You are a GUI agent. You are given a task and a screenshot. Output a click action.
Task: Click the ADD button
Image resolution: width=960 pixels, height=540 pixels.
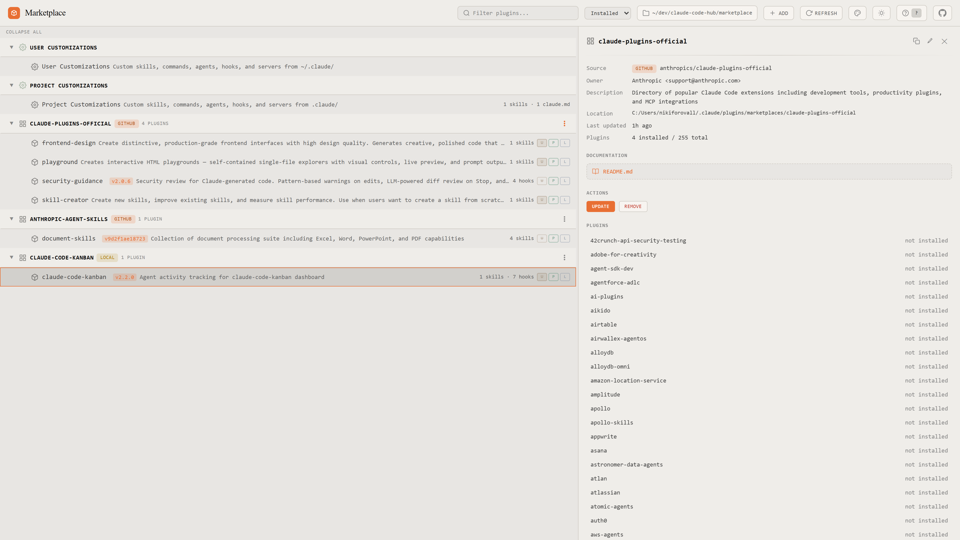778,13
